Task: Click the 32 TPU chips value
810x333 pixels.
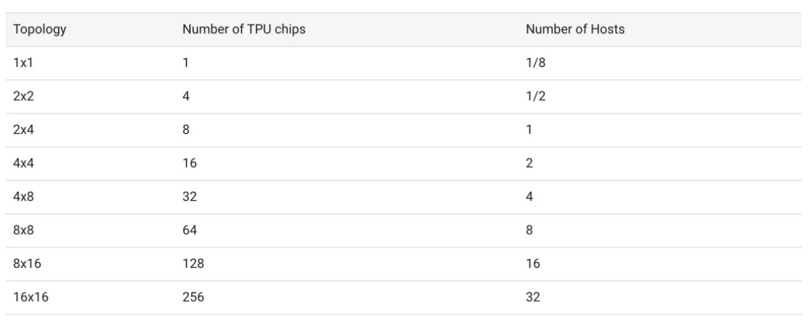Action: (190, 197)
